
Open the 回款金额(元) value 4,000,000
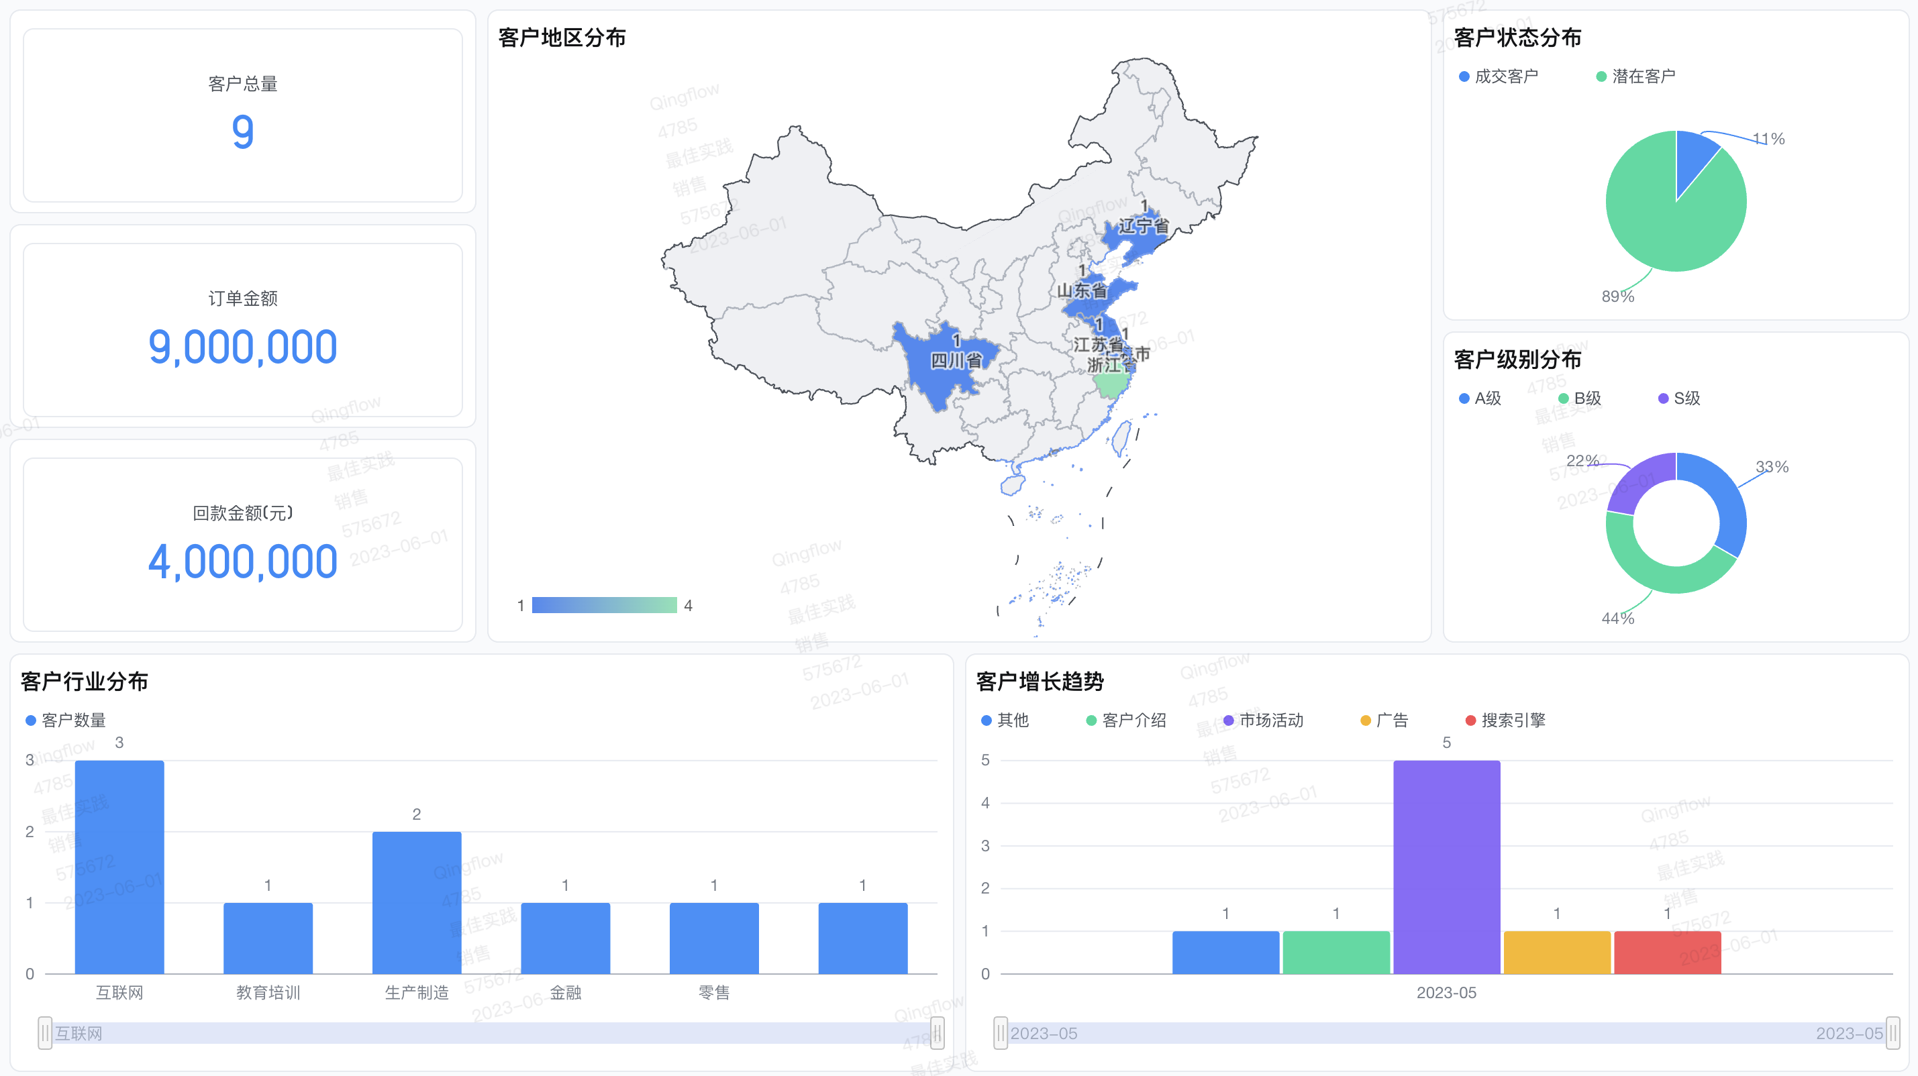(243, 561)
